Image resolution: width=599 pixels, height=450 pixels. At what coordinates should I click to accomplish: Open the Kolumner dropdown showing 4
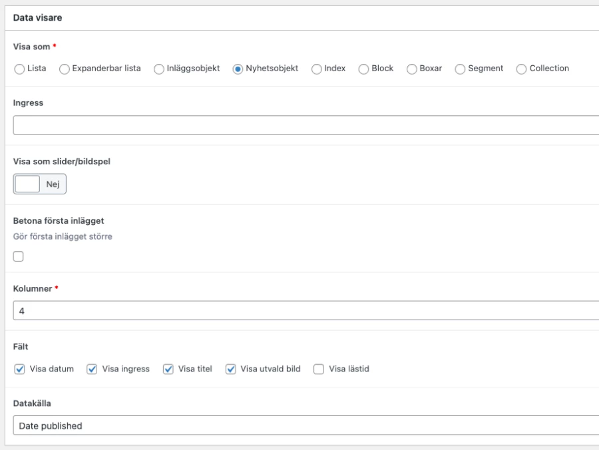point(306,311)
